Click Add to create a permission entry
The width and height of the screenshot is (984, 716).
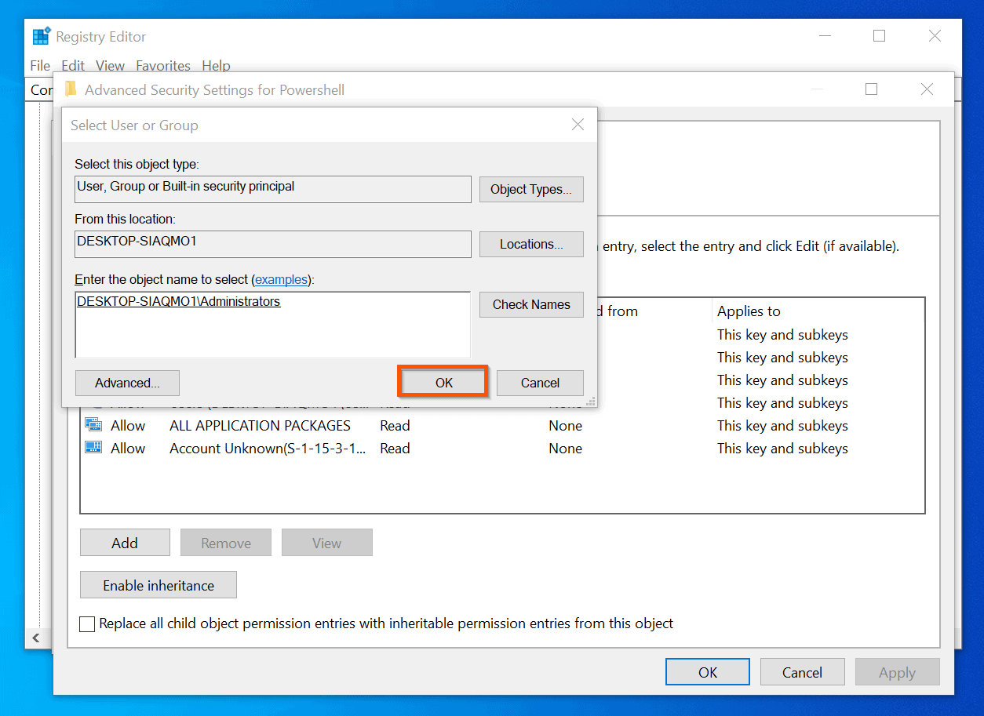point(125,543)
